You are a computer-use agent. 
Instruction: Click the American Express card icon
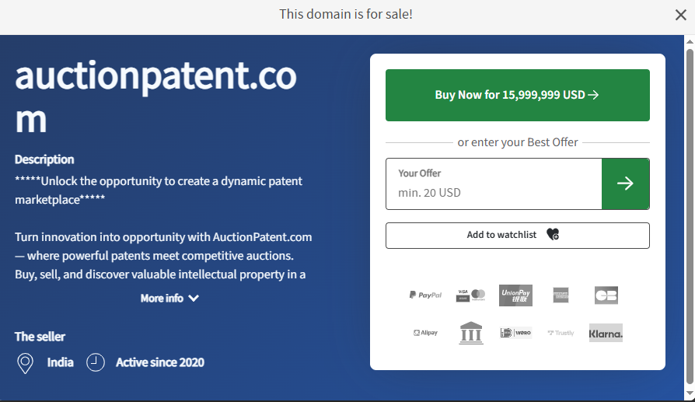pyautogui.click(x=561, y=295)
